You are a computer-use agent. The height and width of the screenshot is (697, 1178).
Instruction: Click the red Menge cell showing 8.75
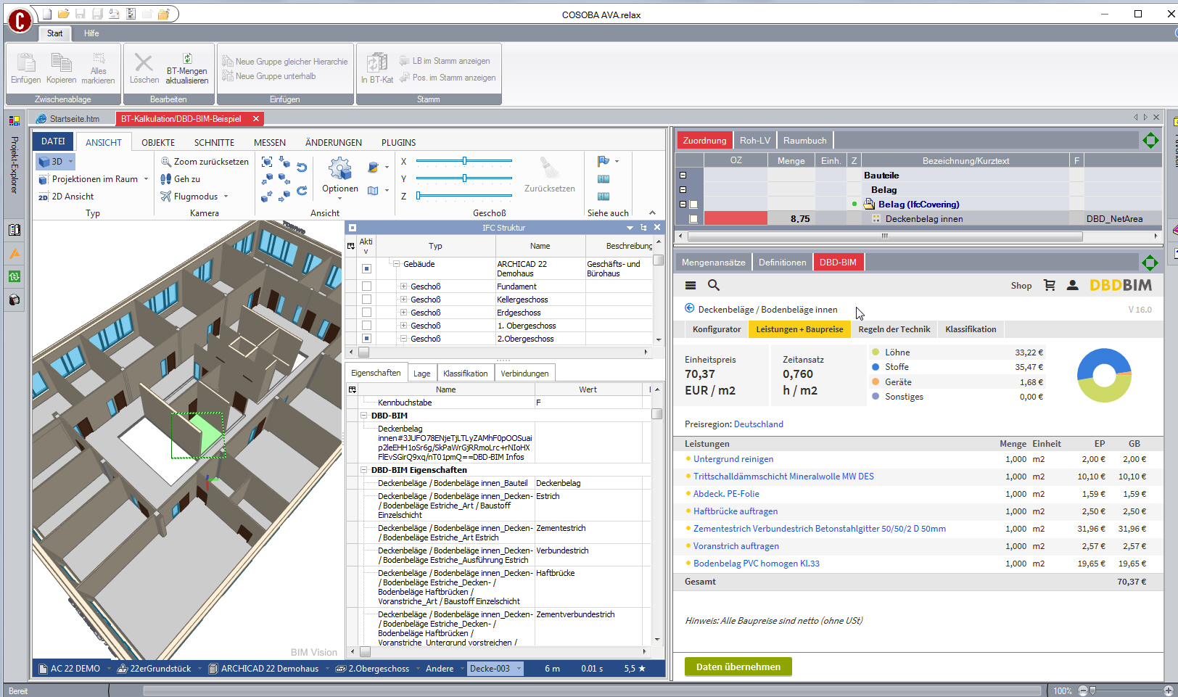point(736,218)
